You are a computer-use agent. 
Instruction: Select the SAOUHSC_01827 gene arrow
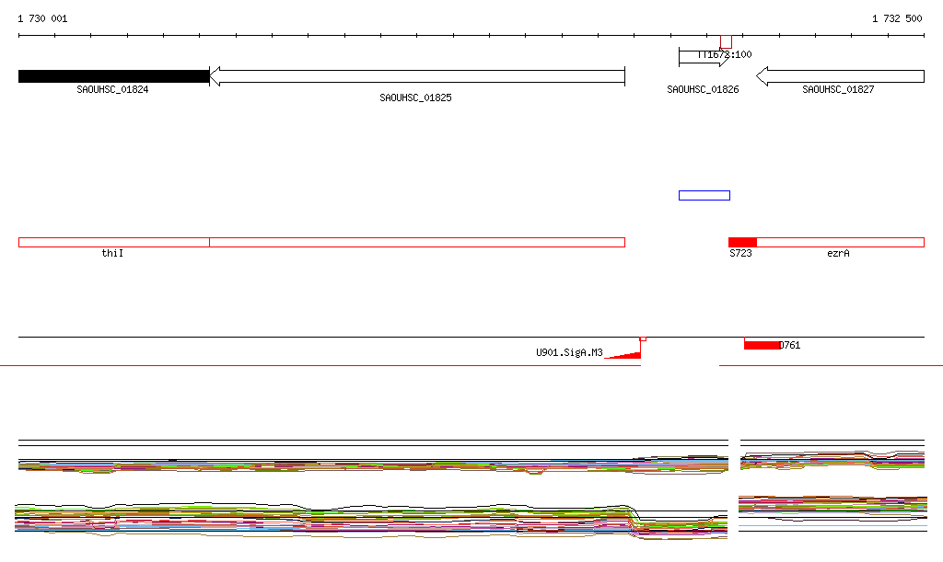[x=840, y=76]
